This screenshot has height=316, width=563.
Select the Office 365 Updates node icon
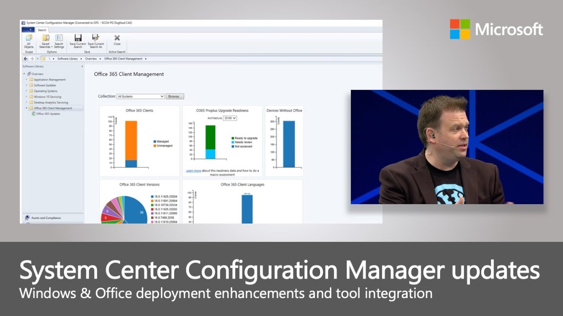(x=34, y=113)
